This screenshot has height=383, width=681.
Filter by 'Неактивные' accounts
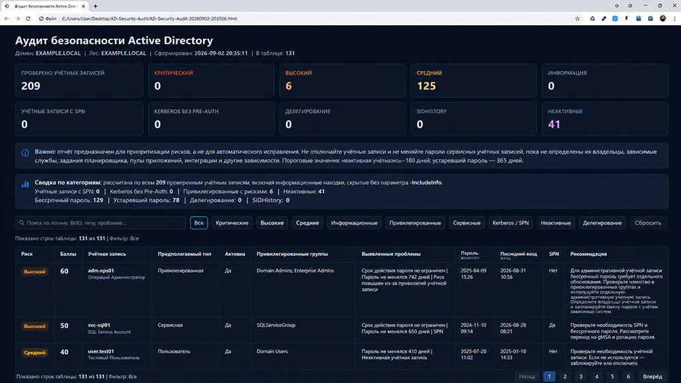click(556, 223)
